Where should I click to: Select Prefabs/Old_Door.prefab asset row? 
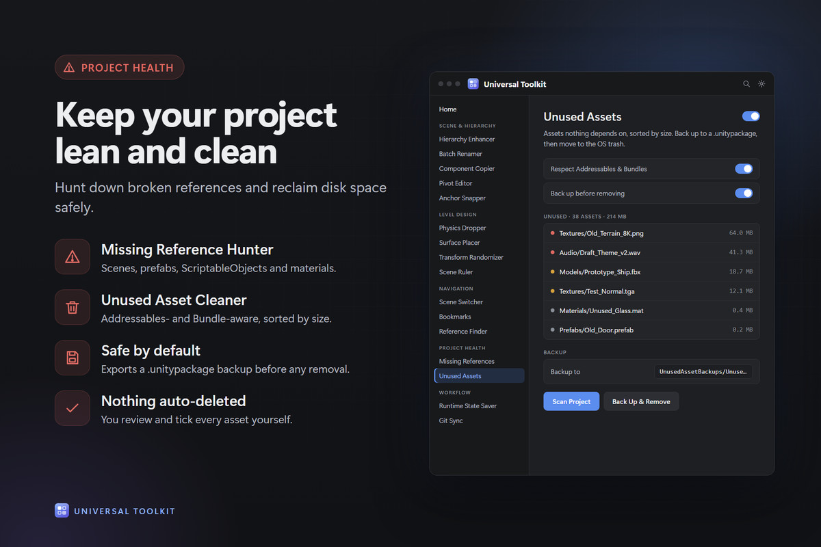coord(651,330)
